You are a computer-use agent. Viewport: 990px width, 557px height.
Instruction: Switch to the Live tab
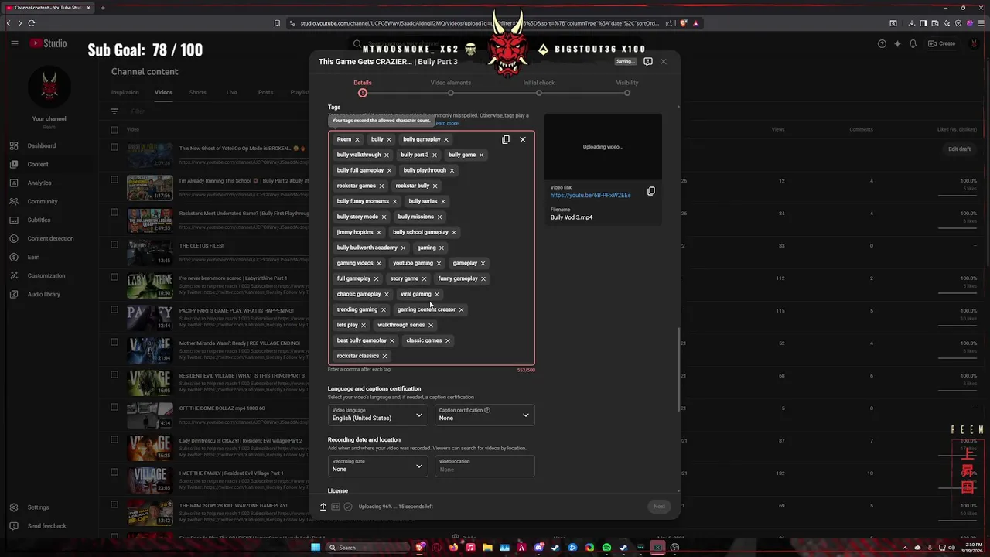(231, 92)
